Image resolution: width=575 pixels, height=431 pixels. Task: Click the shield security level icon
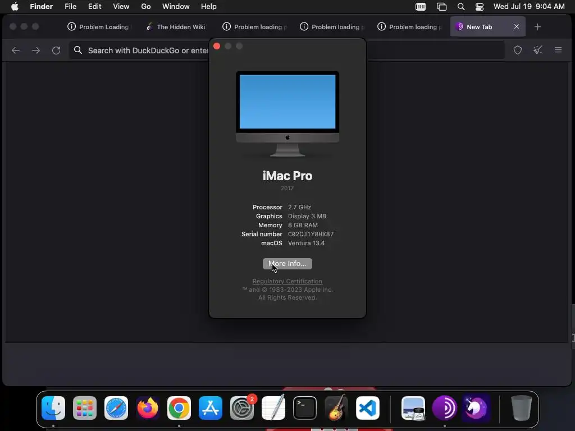coord(517,50)
